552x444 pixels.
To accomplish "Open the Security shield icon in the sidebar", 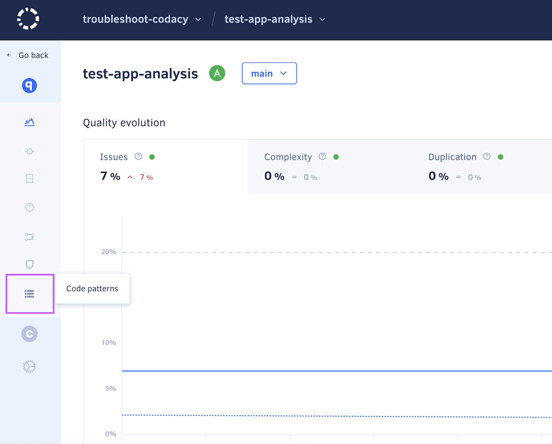I will (x=30, y=264).
